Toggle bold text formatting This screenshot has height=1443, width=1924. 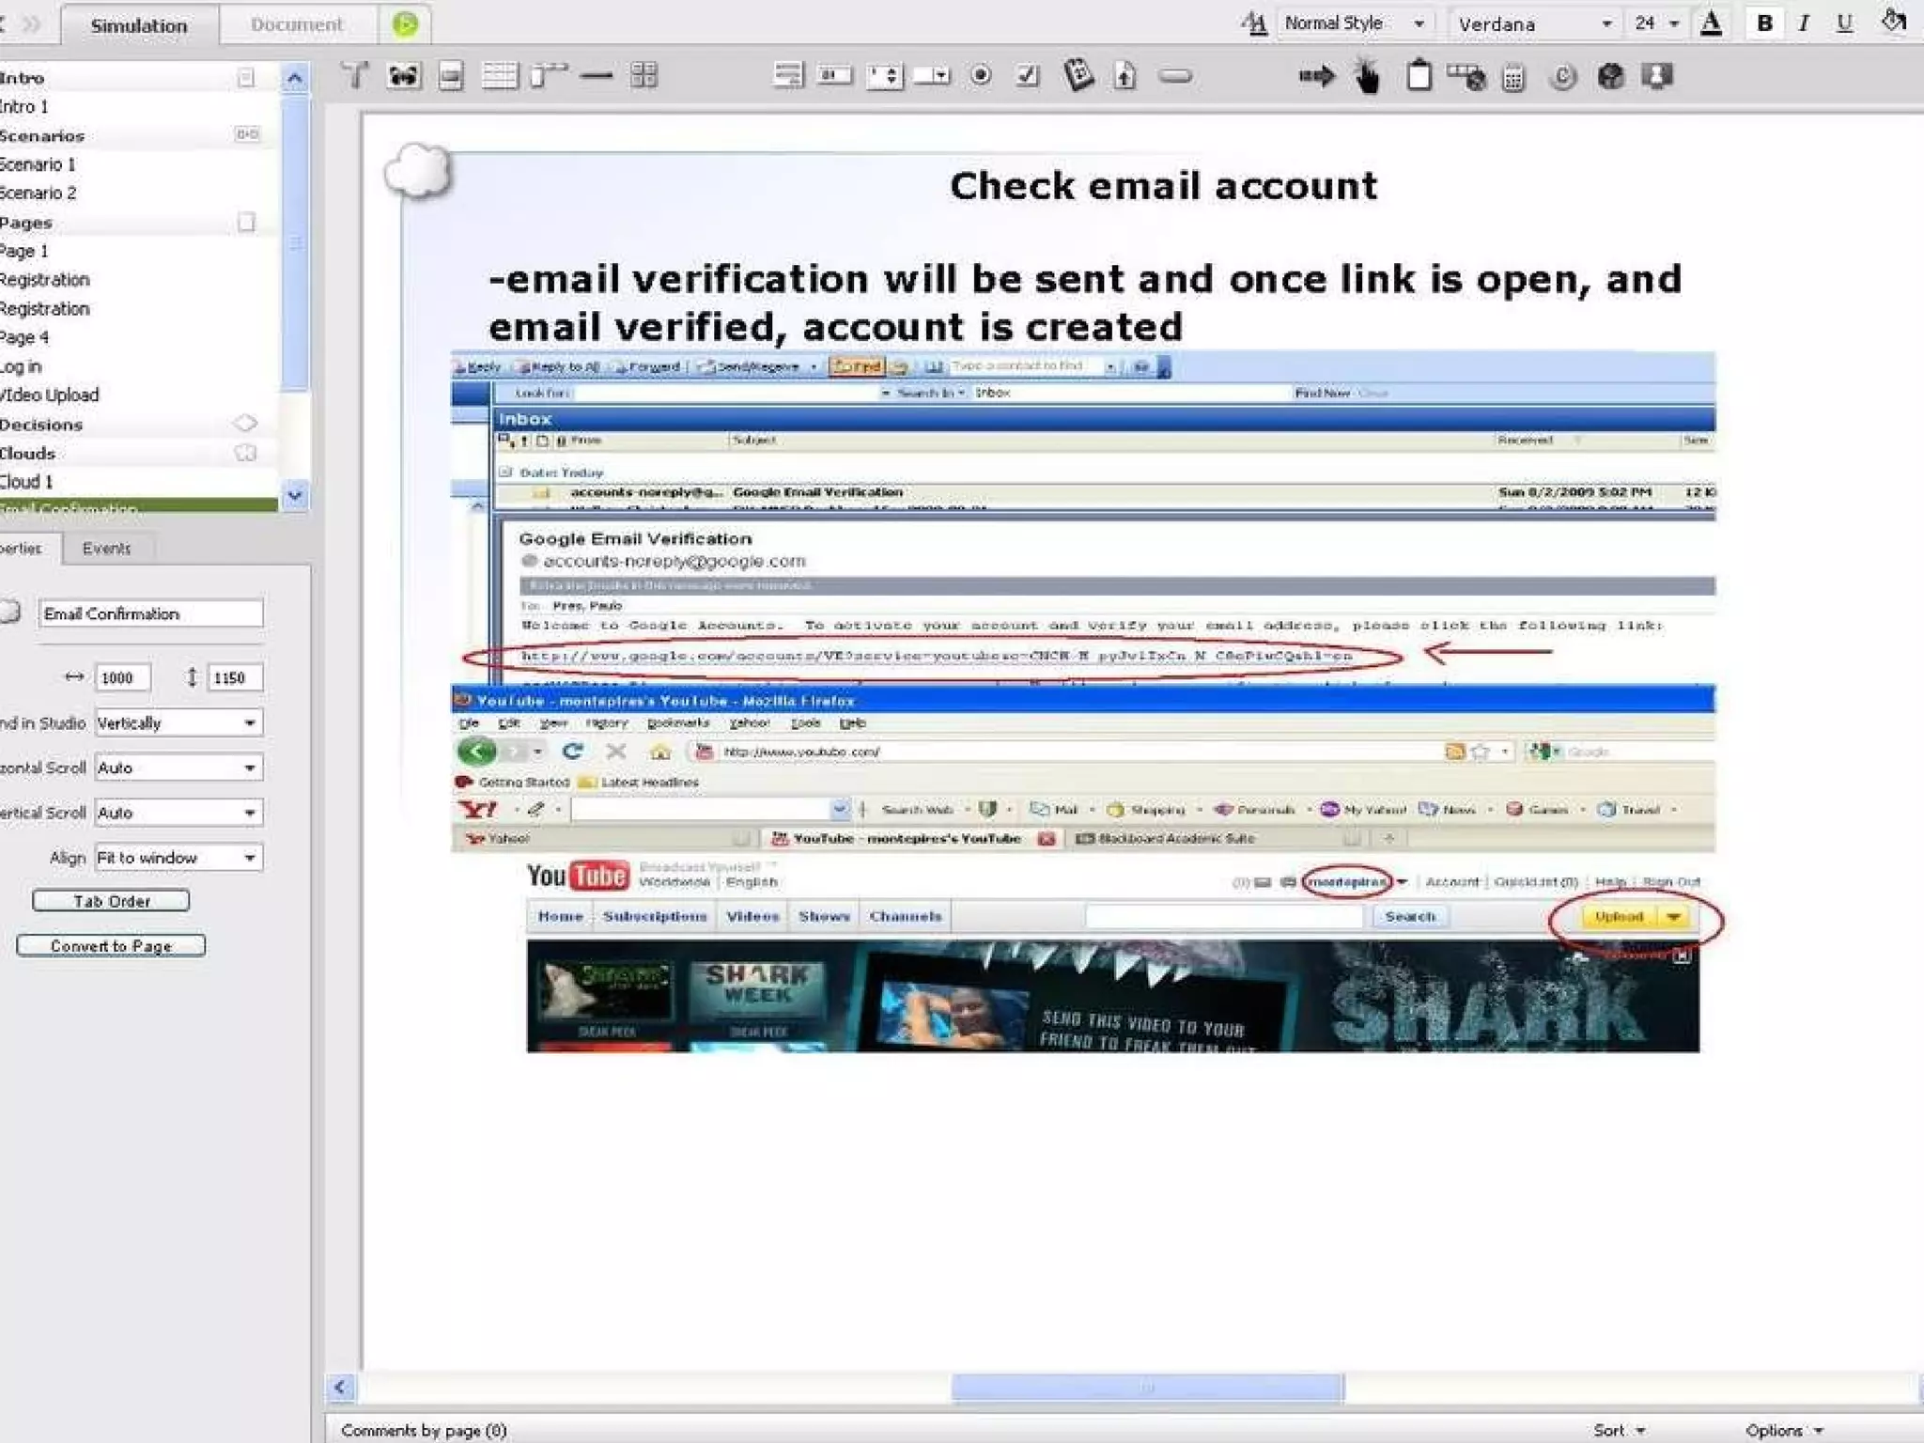coord(1764,23)
